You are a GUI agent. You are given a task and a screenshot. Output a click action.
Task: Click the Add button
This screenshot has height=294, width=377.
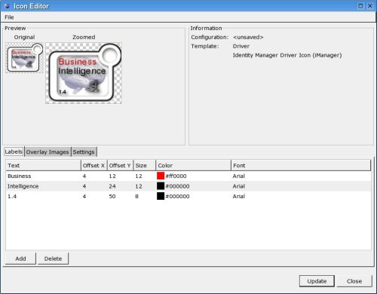coord(20,259)
